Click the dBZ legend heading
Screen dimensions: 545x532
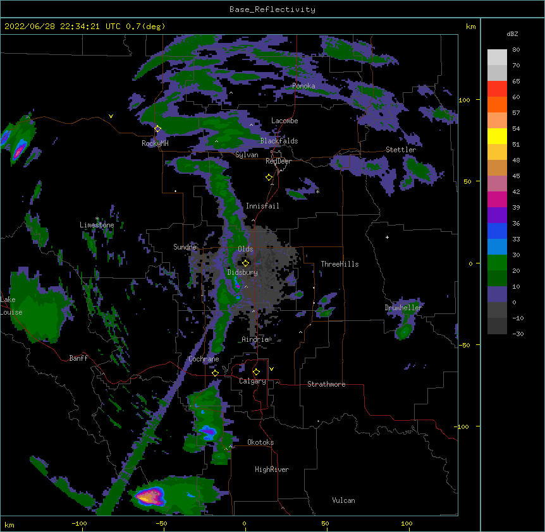[512, 34]
